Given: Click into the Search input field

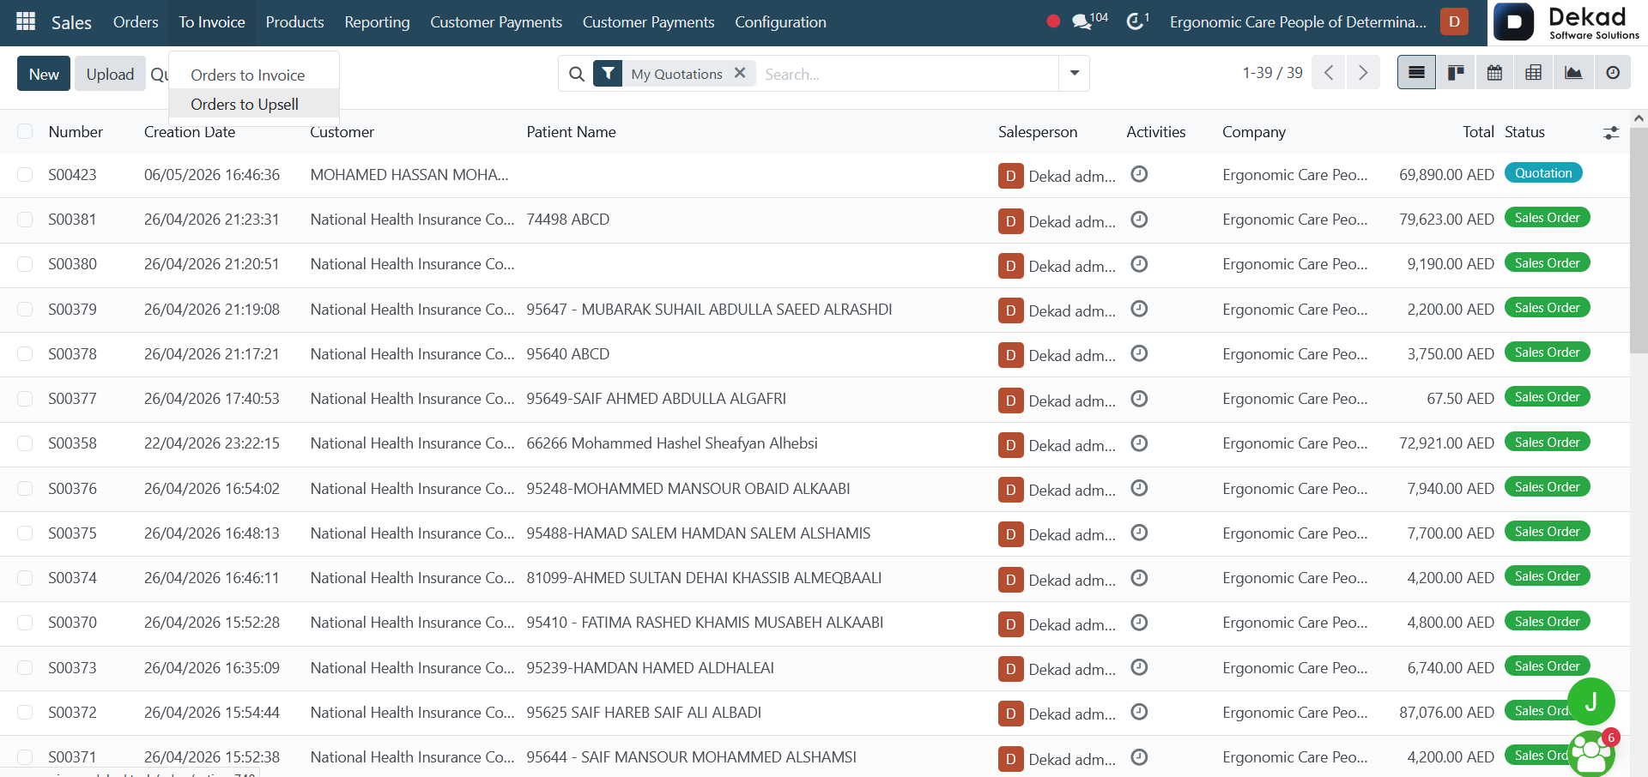Looking at the screenshot, I should point(906,74).
